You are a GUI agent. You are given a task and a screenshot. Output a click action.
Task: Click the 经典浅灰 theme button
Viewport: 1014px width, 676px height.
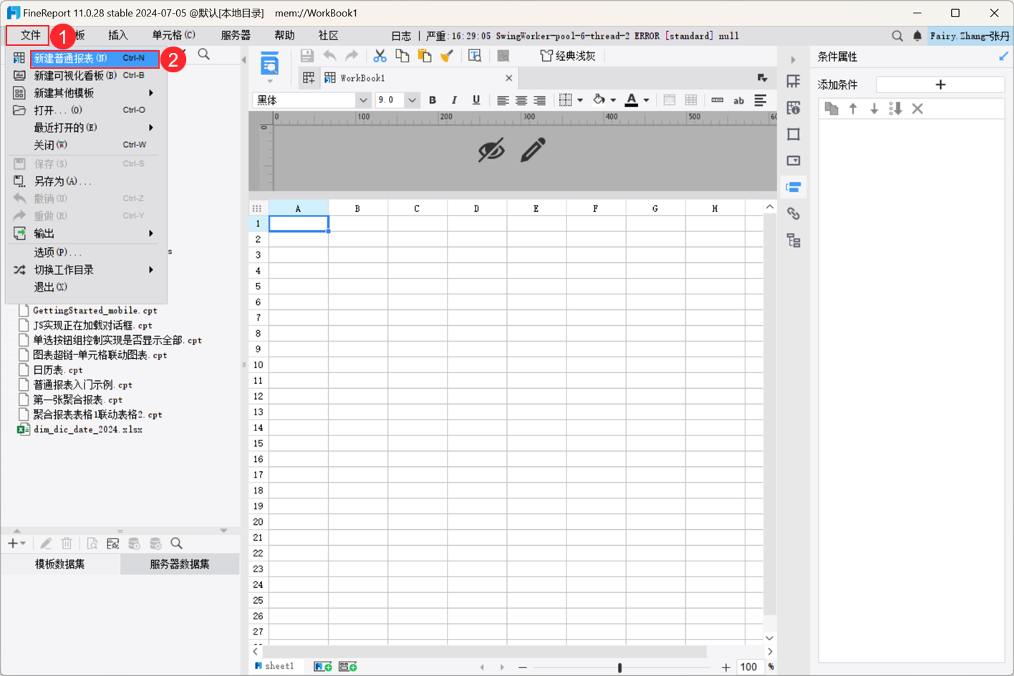[568, 56]
